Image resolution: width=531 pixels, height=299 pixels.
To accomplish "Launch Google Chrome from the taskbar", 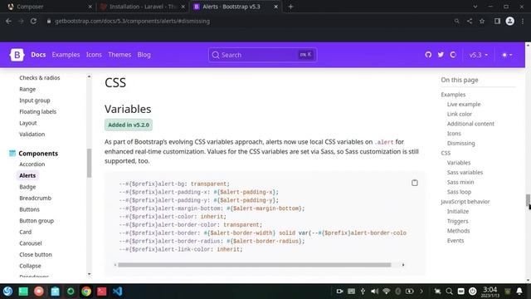I will pyautogui.click(x=86, y=292).
